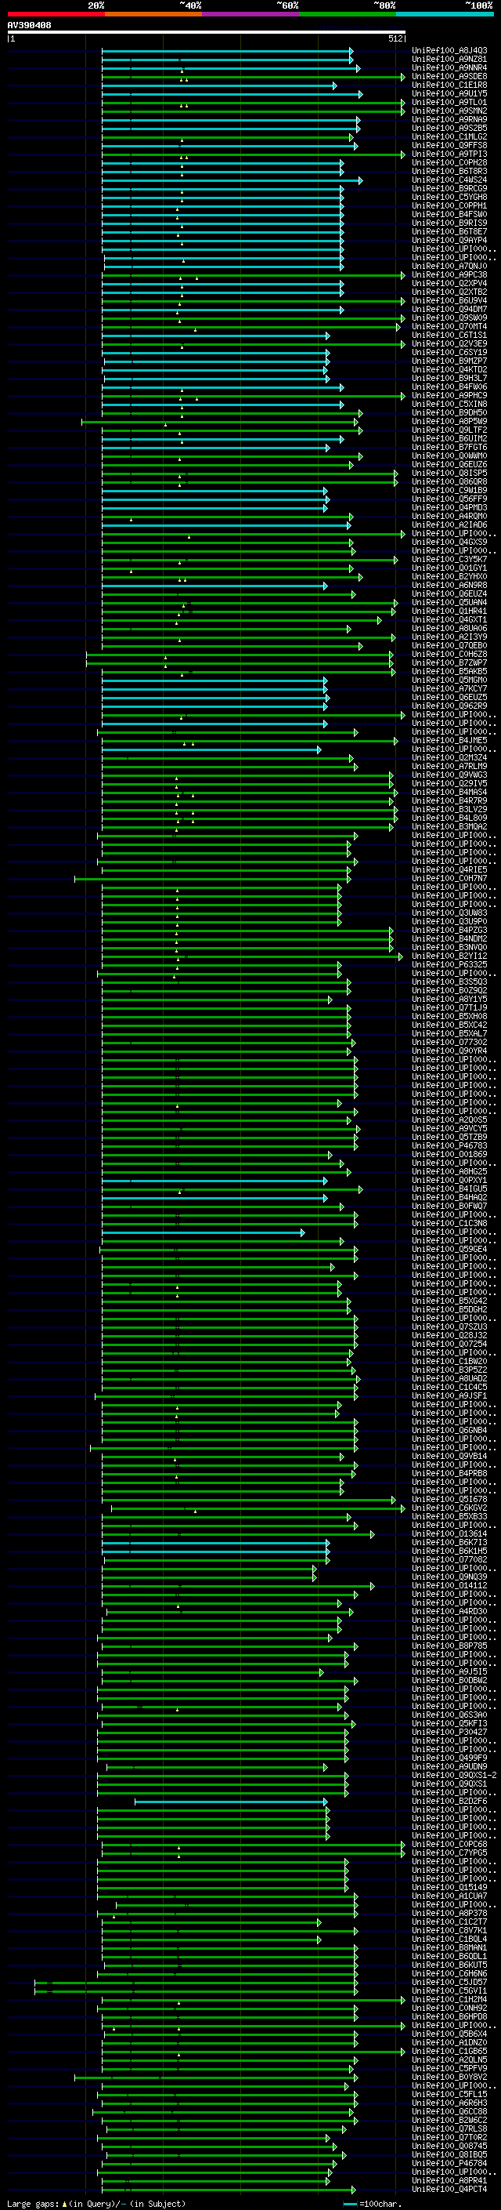
Task: Open hit UniRef100_A9U1Y5
Action: 449,93
